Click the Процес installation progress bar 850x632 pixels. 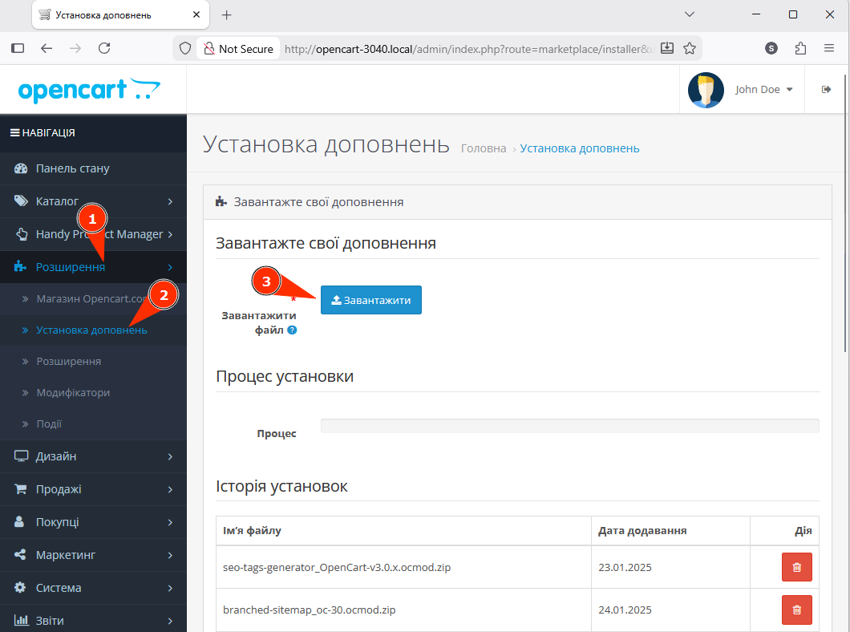(x=569, y=426)
